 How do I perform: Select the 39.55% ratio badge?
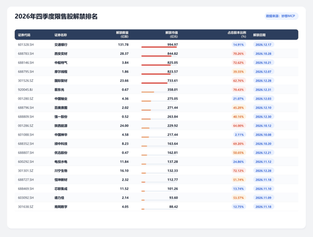coord(238,72)
